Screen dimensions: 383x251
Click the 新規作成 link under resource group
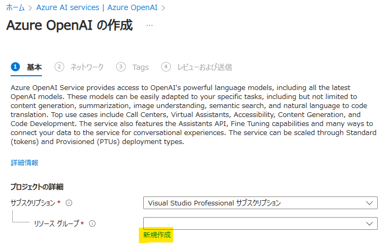tap(157, 235)
